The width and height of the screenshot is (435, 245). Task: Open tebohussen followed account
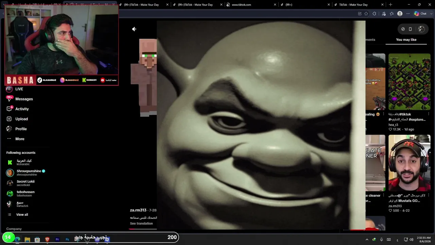(21, 194)
